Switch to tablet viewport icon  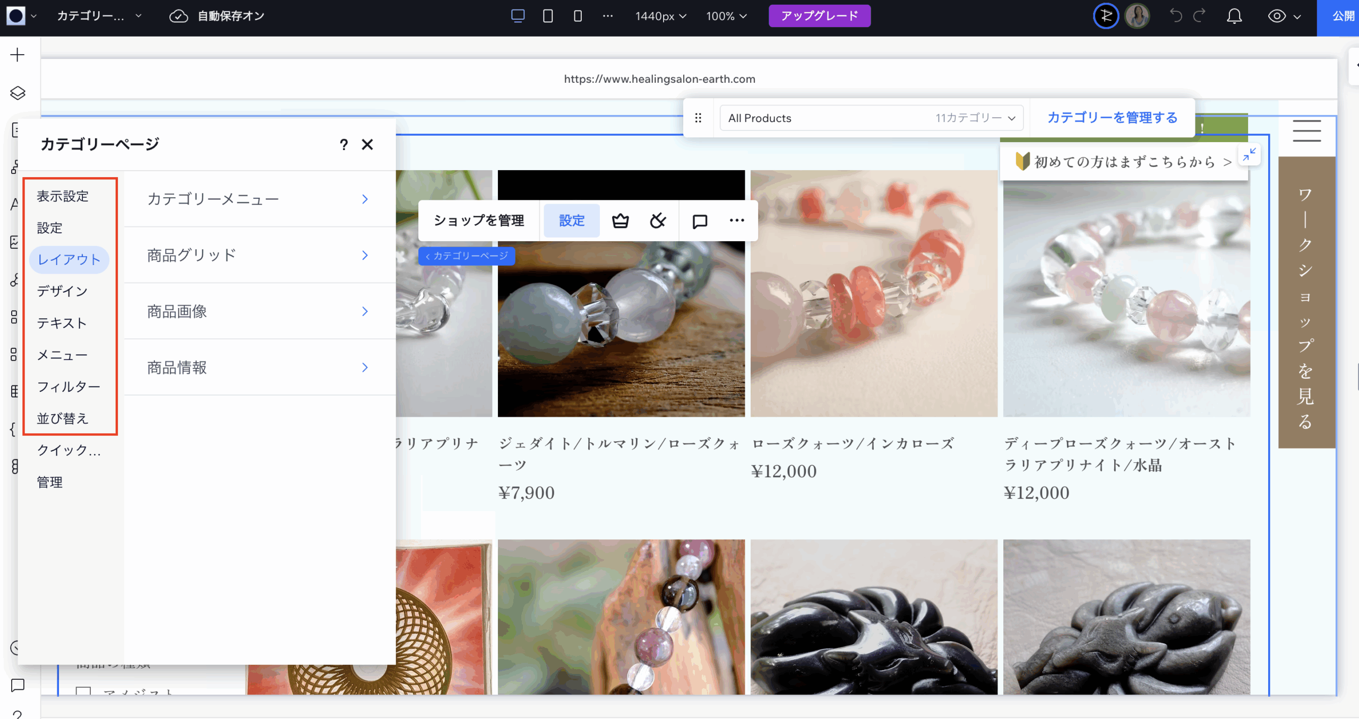click(548, 16)
